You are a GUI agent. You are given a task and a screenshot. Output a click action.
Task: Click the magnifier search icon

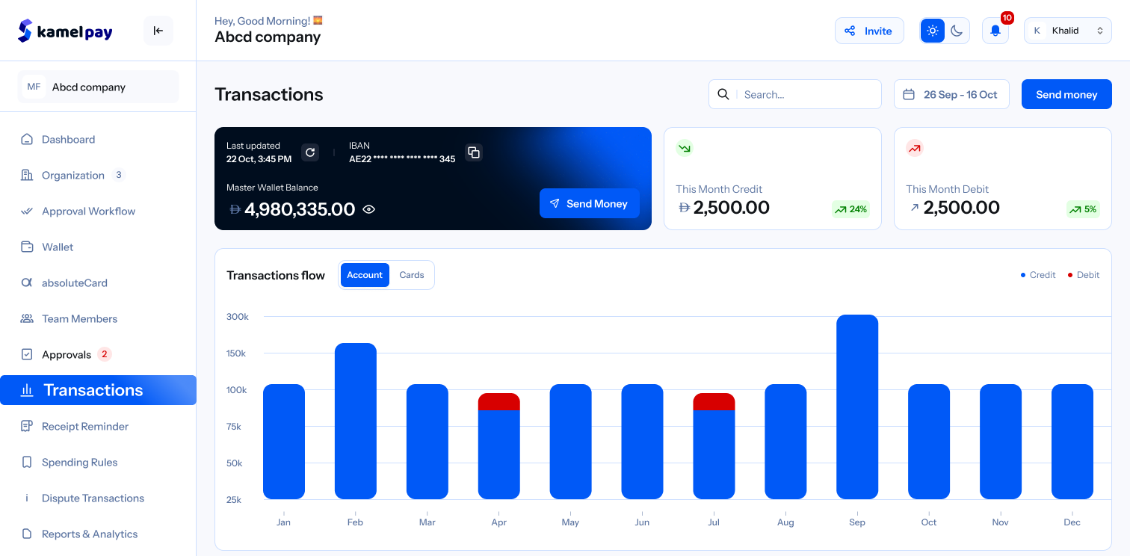coord(723,94)
